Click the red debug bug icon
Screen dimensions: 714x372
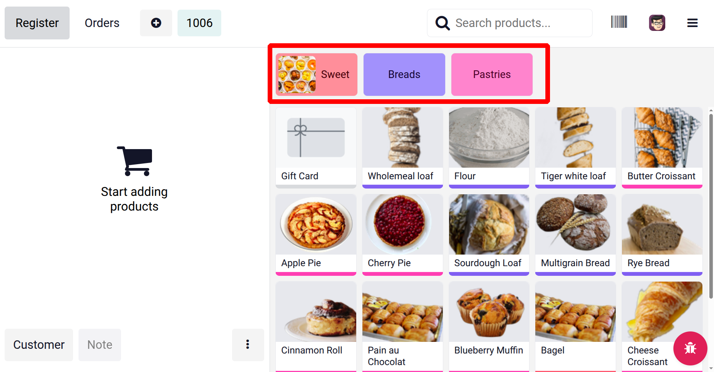pos(690,348)
